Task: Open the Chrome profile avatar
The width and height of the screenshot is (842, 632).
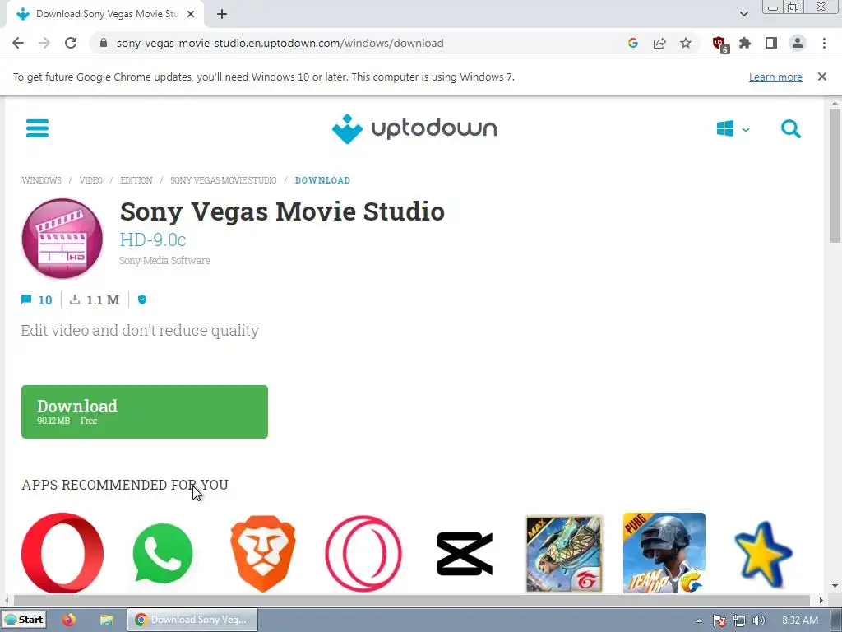Action: tap(798, 43)
